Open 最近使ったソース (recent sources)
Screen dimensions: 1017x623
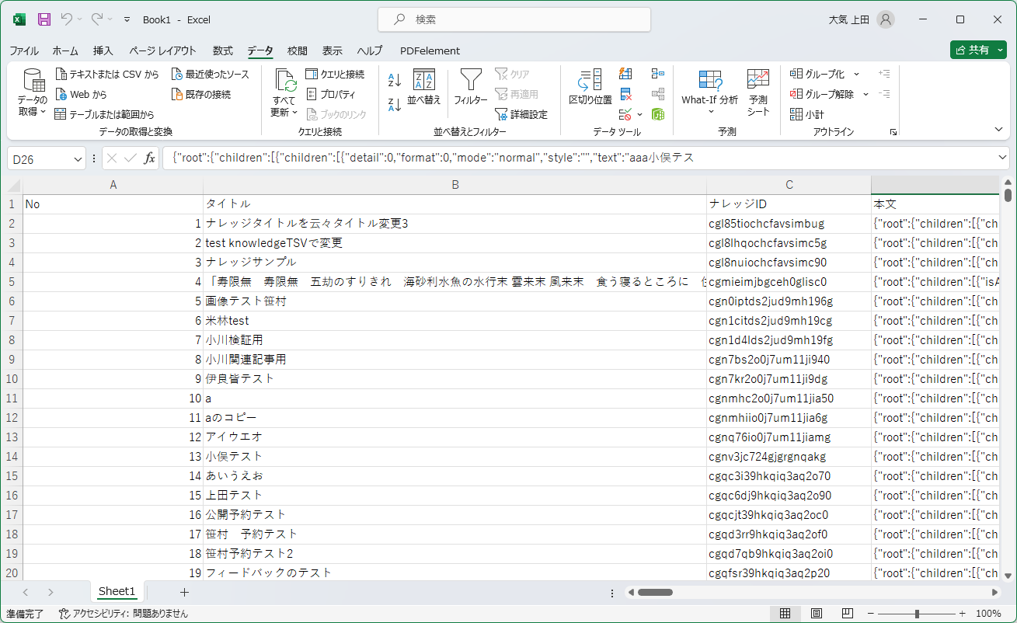tap(211, 75)
